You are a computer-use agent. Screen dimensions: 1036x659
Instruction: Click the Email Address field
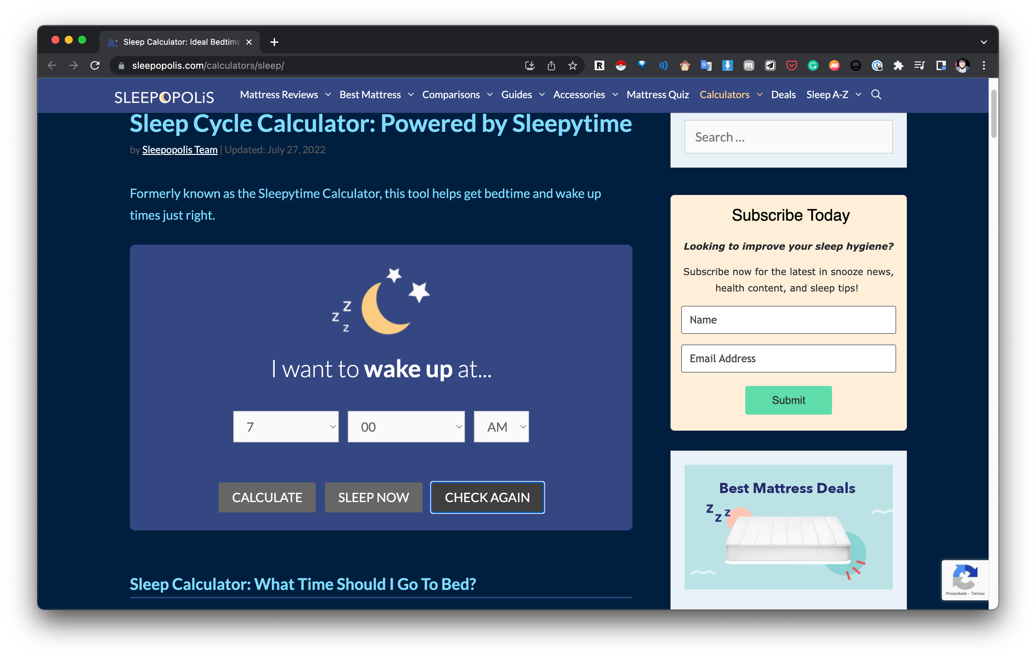pyautogui.click(x=788, y=358)
